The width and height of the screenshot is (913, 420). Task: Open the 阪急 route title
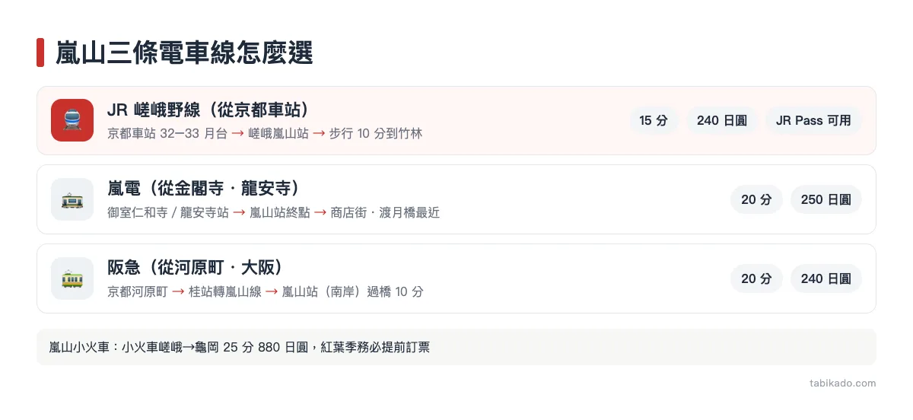coord(196,268)
